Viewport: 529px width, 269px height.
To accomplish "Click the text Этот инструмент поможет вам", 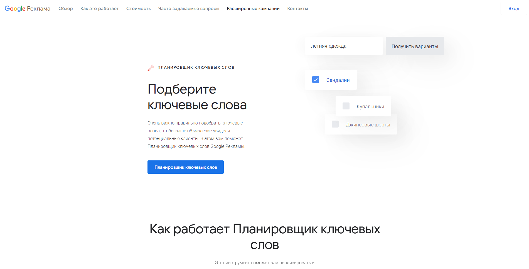I will (265, 263).
